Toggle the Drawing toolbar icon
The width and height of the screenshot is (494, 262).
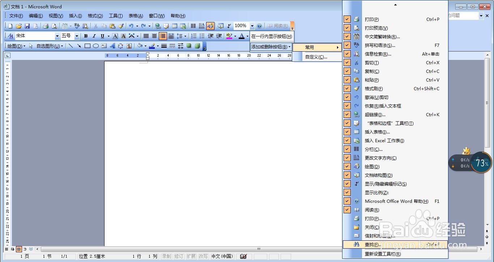(x=210, y=26)
